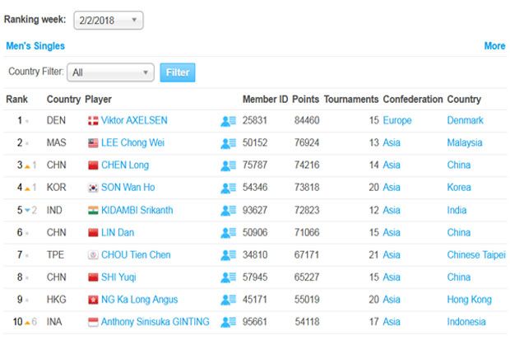
Task: Open SHI Yuqi's player profile icon
Action: click(x=229, y=277)
